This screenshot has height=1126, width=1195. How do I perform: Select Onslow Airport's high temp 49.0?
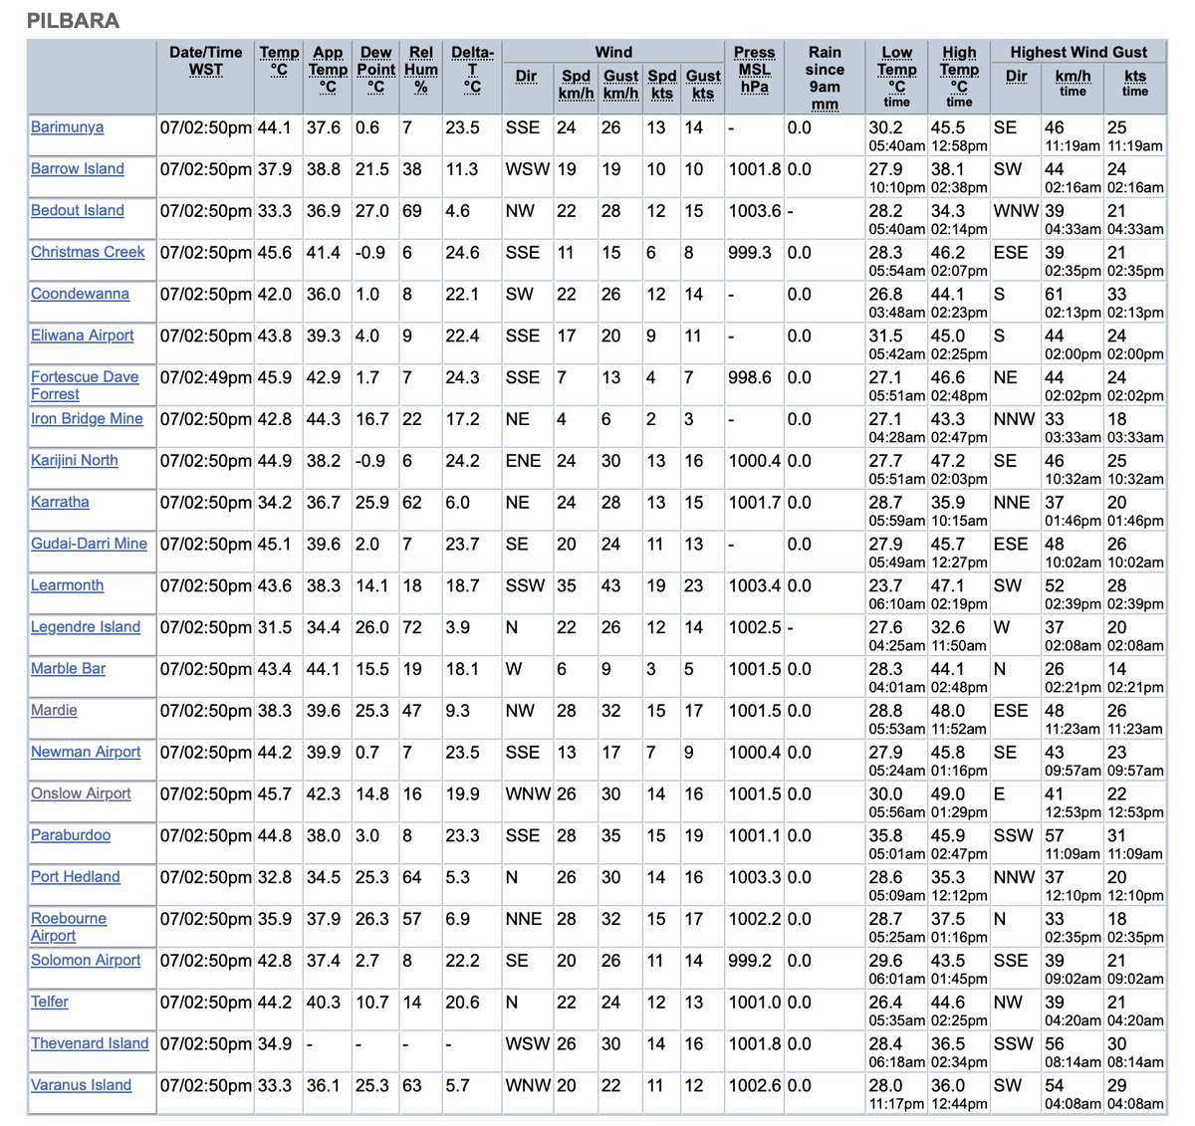948,794
